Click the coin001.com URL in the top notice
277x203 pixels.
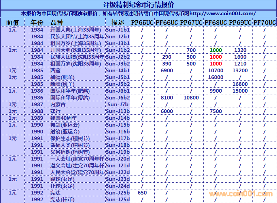[222, 14]
